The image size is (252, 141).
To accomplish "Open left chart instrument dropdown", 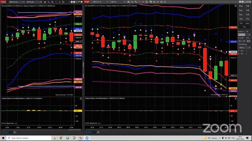I will [x=17, y=2].
